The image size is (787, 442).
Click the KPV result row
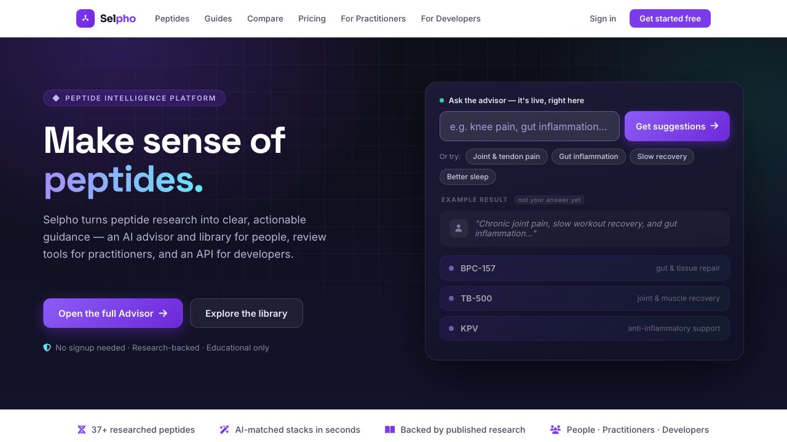tap(585, 328)
